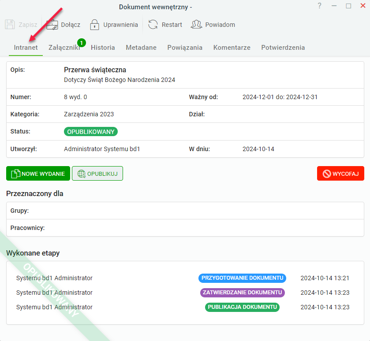The width and height of the screenshot is (370, 341).
Task: Maximize the document window
Action: [x=348, y=6]
